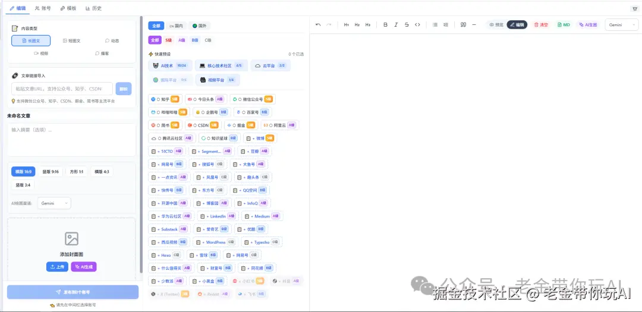The image size is (642, 312).
Task: Select 竖版 3:4 cover ratio
Action: point(23,185)
